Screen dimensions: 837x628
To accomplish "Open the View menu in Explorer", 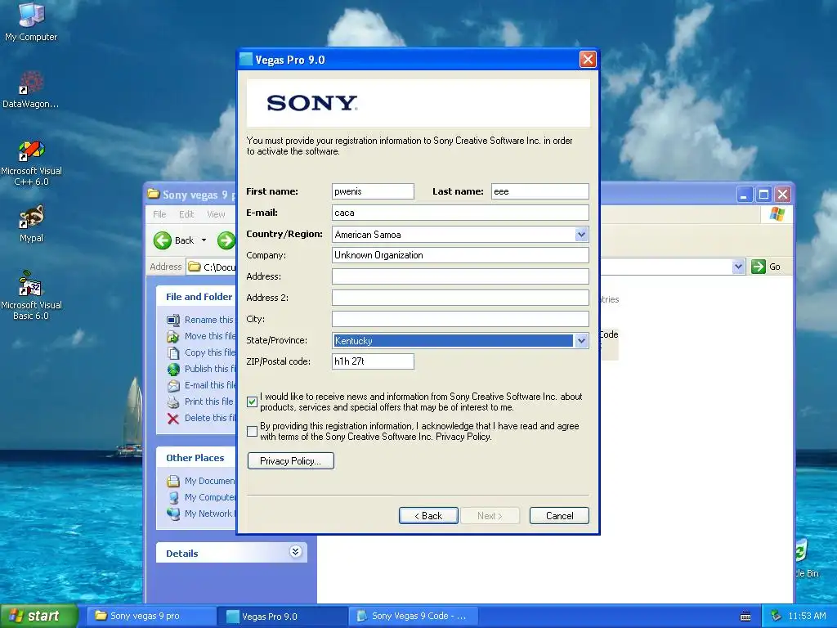I will tap(216, 214).
